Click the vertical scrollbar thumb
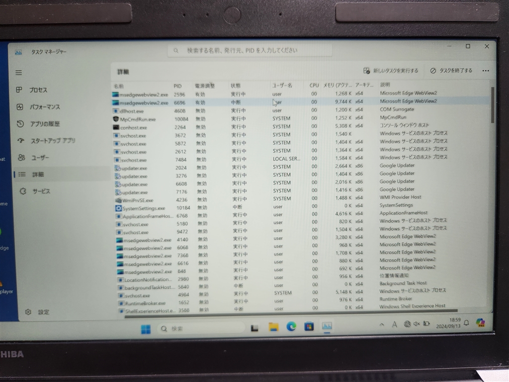 click(x=493, y=104)
